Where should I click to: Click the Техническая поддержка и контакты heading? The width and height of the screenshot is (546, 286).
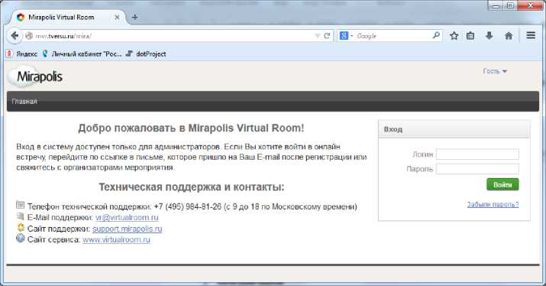point(192,187)
